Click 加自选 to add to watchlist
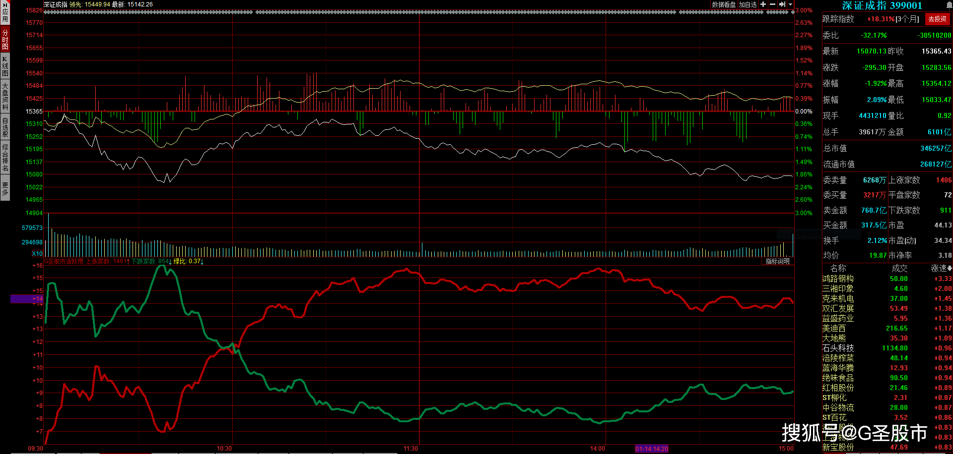The height and width of the screenshot is (454, 953). tap(748, 4)
